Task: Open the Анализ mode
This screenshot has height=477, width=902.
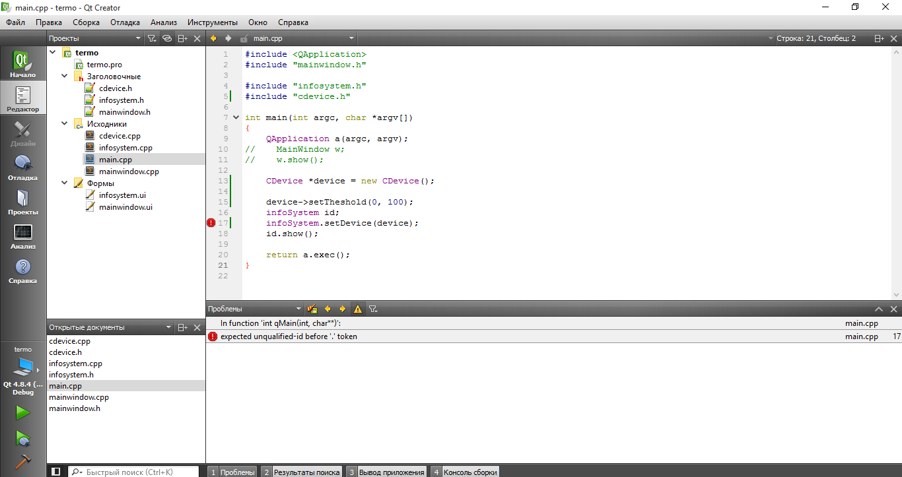Action: [x=23, y=235]
